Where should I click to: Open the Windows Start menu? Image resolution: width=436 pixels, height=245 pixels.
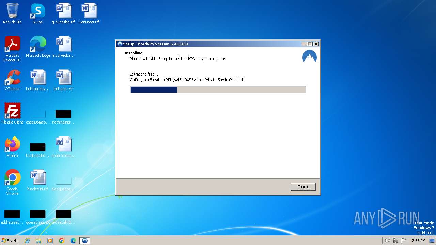click(x=10, y=240)
